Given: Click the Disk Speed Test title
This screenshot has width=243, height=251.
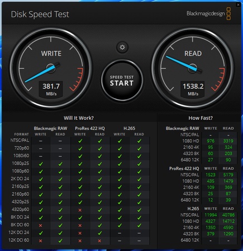Looking at the screenshot, I should (40, 15).
